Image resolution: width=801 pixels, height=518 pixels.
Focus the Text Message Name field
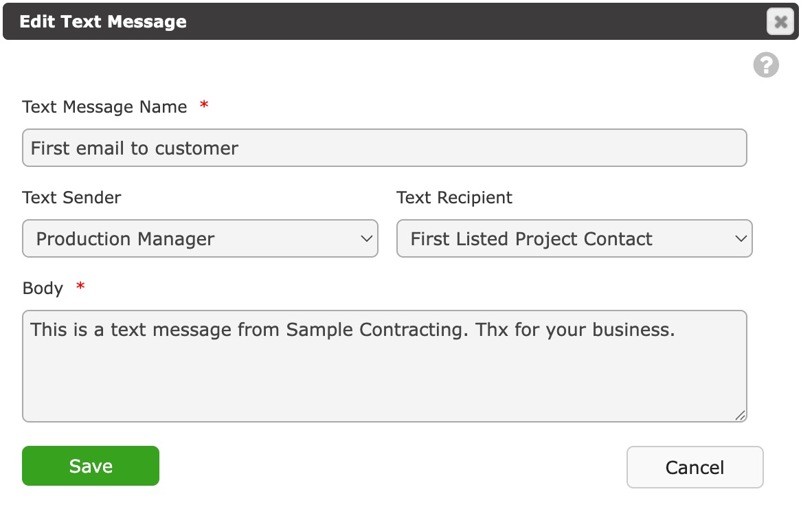[x=385, y=148]
